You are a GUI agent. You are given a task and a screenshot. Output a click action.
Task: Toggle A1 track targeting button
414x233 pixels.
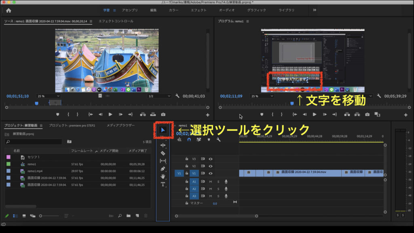coord(194,182)
